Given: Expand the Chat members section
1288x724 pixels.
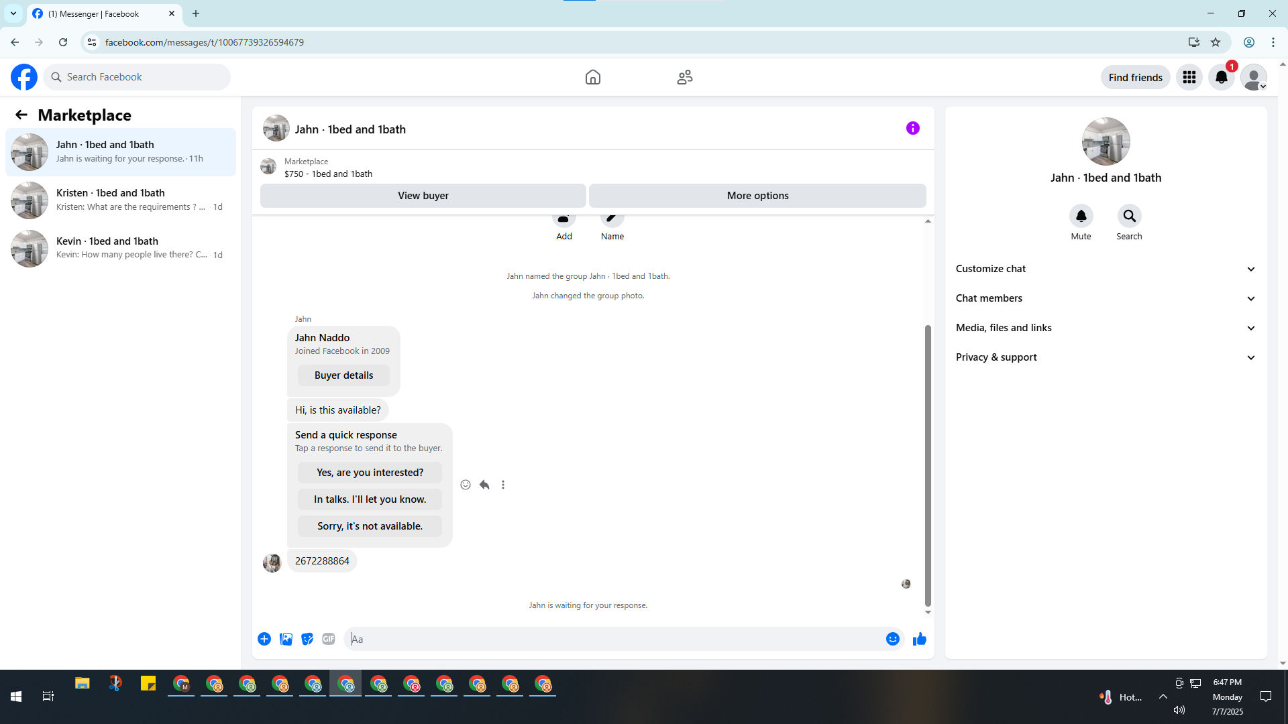Looking at the screenshot, I should 1105,298.
